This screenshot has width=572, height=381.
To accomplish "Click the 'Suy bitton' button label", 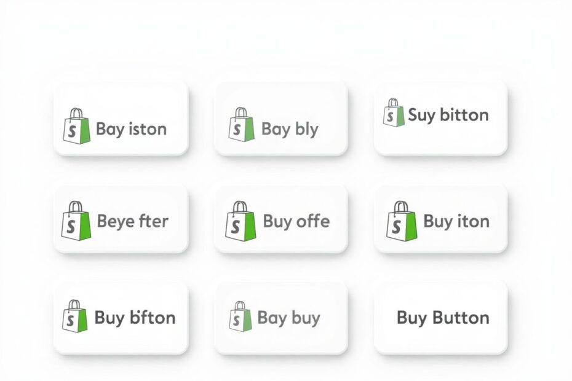I will click(x=448, y=115).
